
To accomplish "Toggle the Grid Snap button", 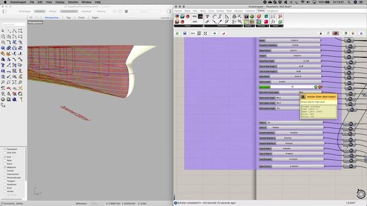I will (25, 11).
